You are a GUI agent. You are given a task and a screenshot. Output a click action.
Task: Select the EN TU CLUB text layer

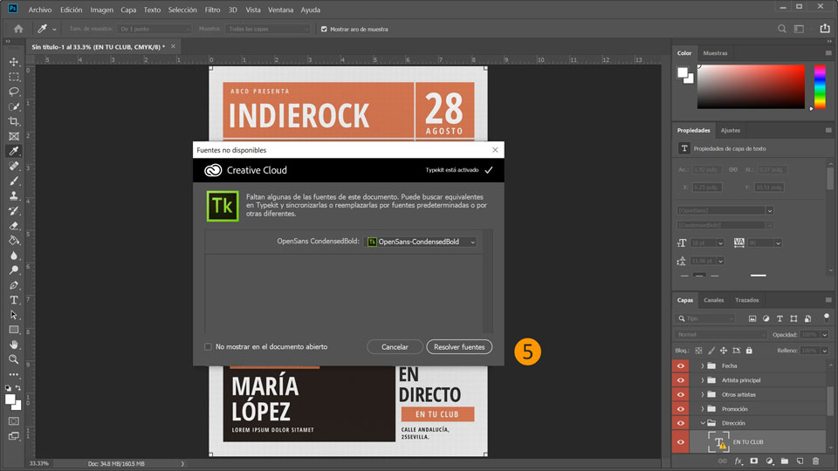(x=747, y=442)
